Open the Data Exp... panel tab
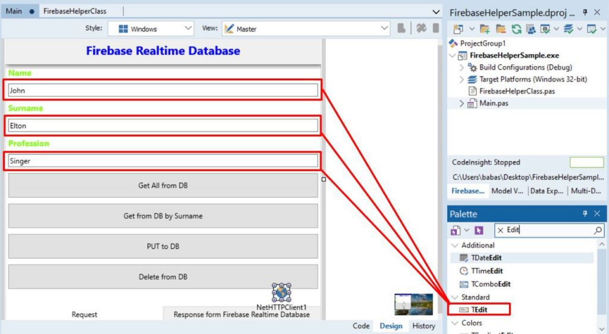Screen dimensions: 609x334 tap(547, 191)
